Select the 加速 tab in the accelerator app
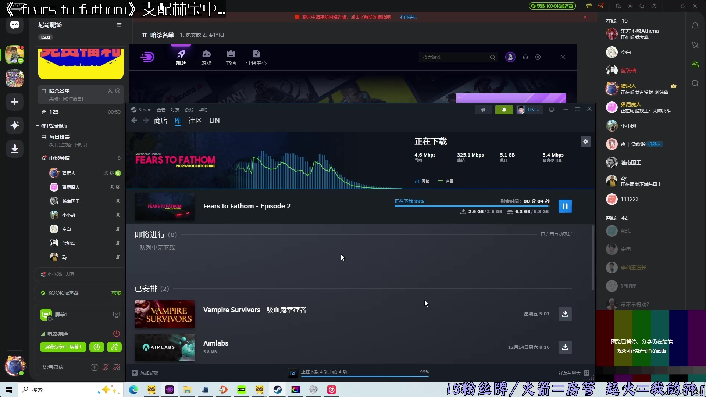This screenshot has width=706, height=397. coord(181,58)
